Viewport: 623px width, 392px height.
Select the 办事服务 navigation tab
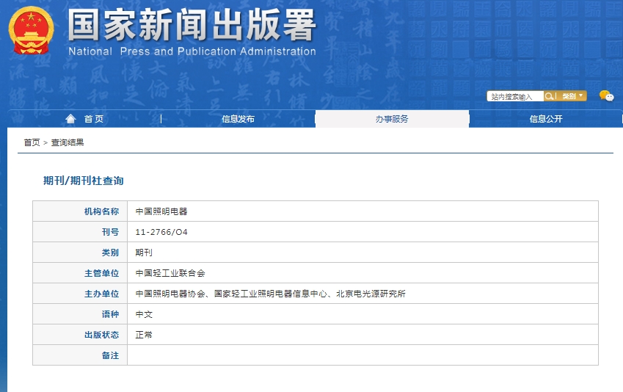pos(392,119)
